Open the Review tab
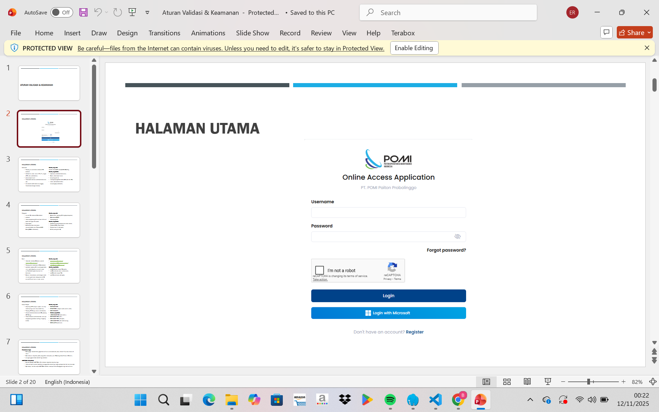This screenshot has width=659, height=412. (x=321, y=33)
